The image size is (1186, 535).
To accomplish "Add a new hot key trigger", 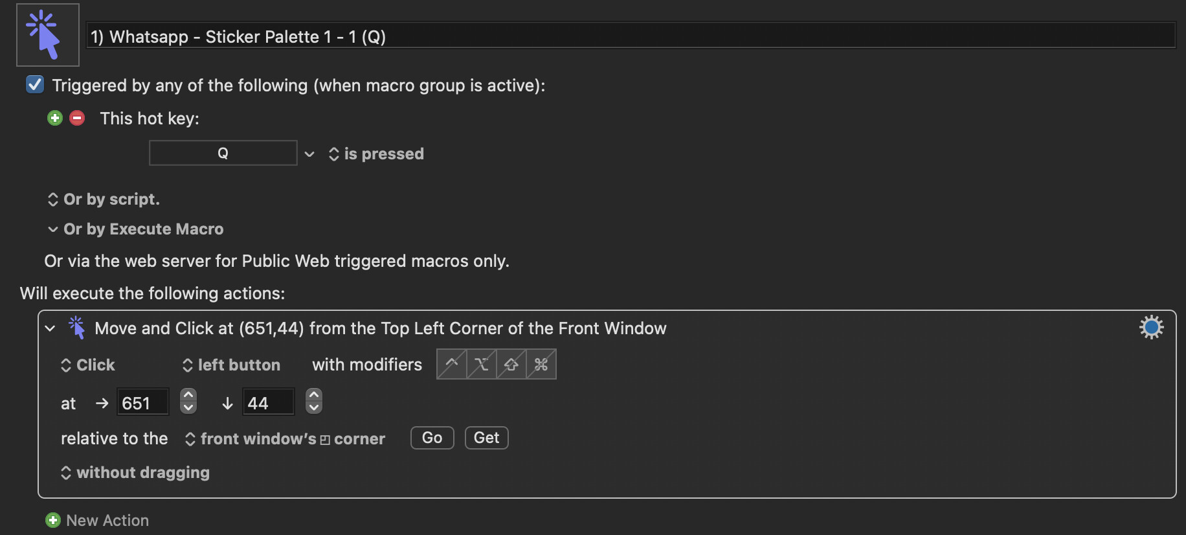I will [x=55, y=118].
